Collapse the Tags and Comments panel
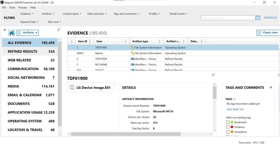Screen dimensions: 280x147 [271, 87]
